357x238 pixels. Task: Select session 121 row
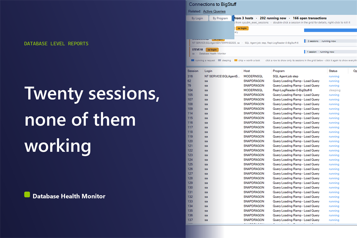pos(271,146)
